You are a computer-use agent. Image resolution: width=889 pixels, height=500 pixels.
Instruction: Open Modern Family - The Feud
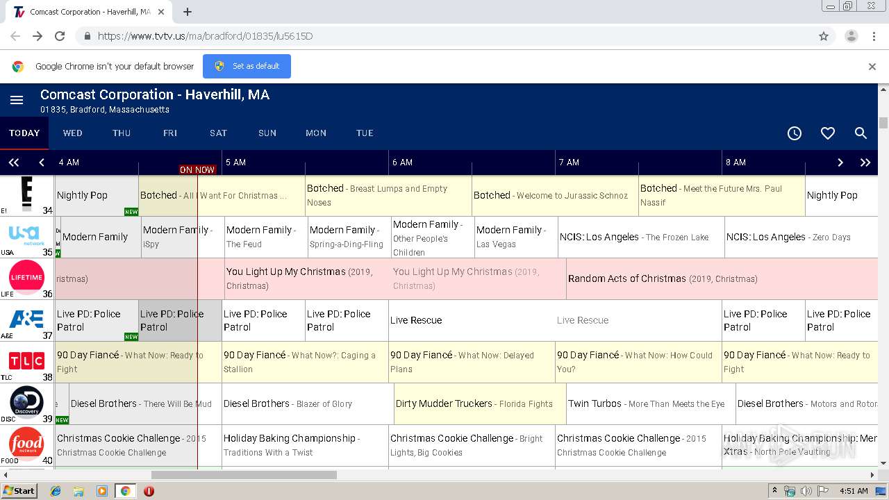266,237
